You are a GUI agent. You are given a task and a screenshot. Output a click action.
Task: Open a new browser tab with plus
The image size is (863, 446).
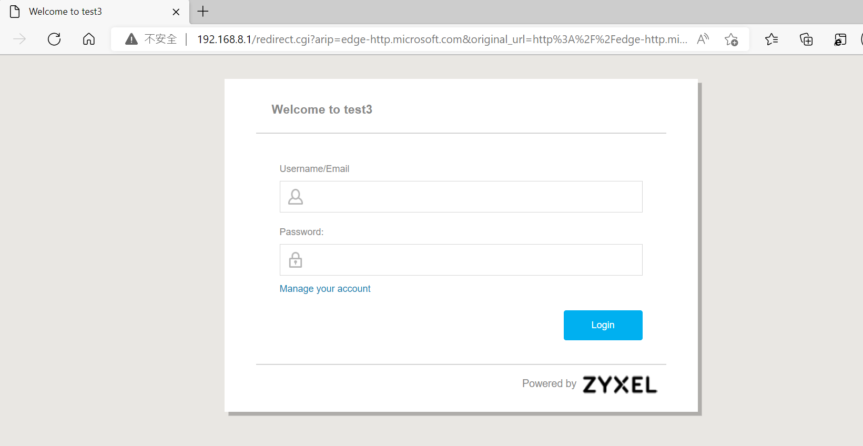click(x=203, y=11)
